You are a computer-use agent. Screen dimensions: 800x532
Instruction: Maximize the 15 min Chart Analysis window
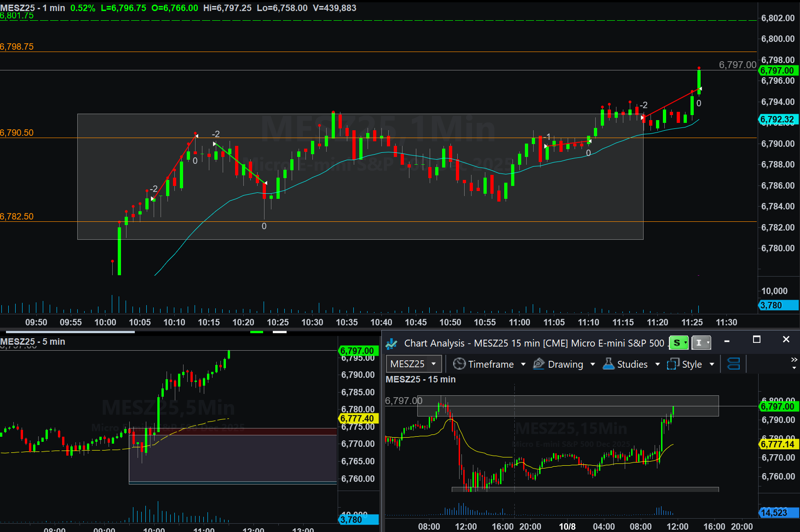[756, 340]
